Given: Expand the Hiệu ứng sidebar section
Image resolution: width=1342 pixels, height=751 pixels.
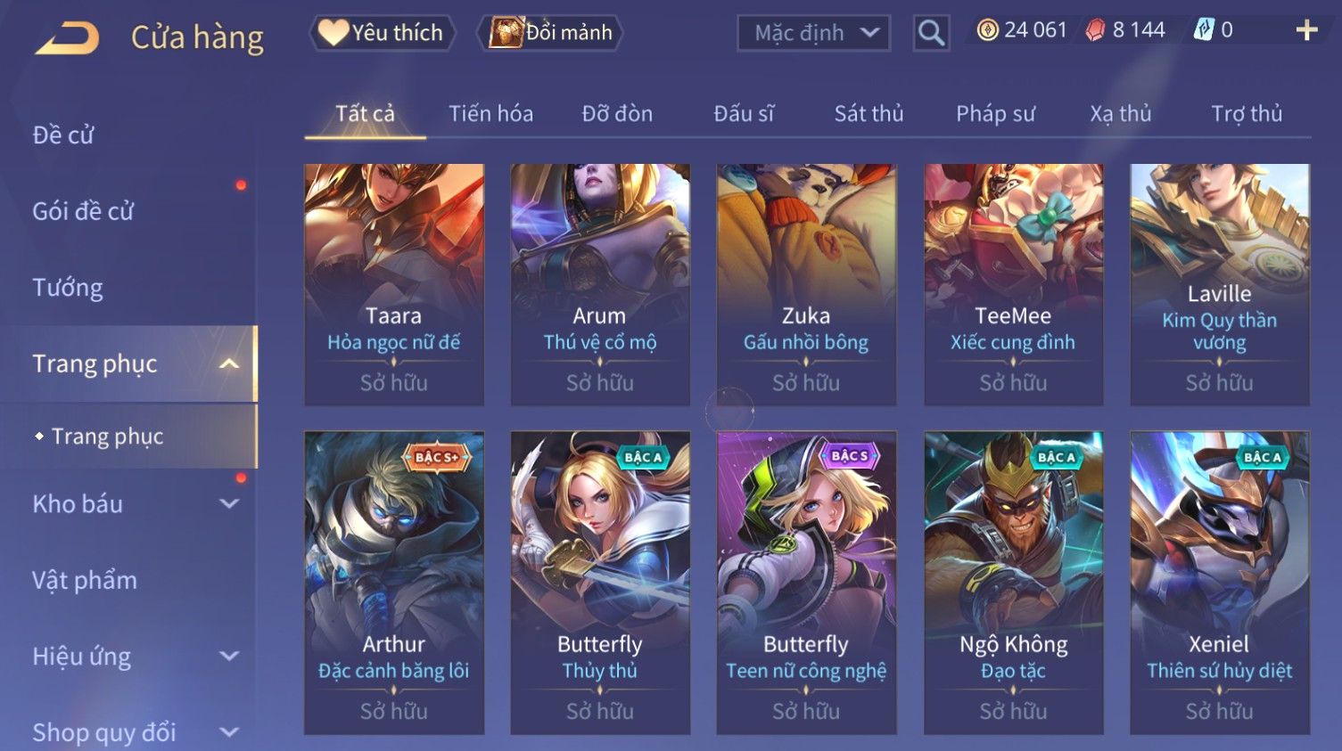Looking at the screenshot, I should click(229, 656).
